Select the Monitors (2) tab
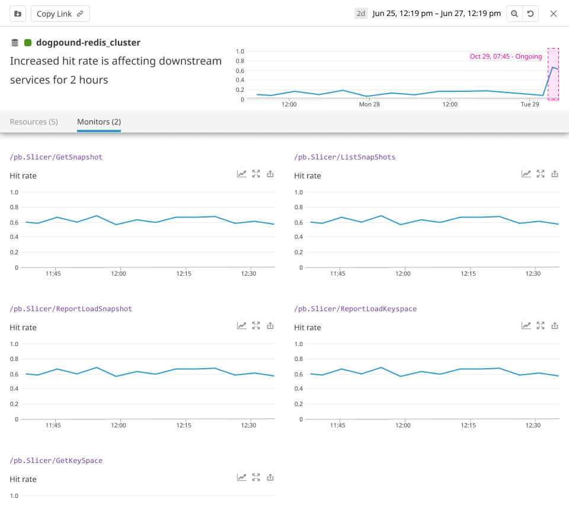 pyautogui.click(x=99, y=122)
